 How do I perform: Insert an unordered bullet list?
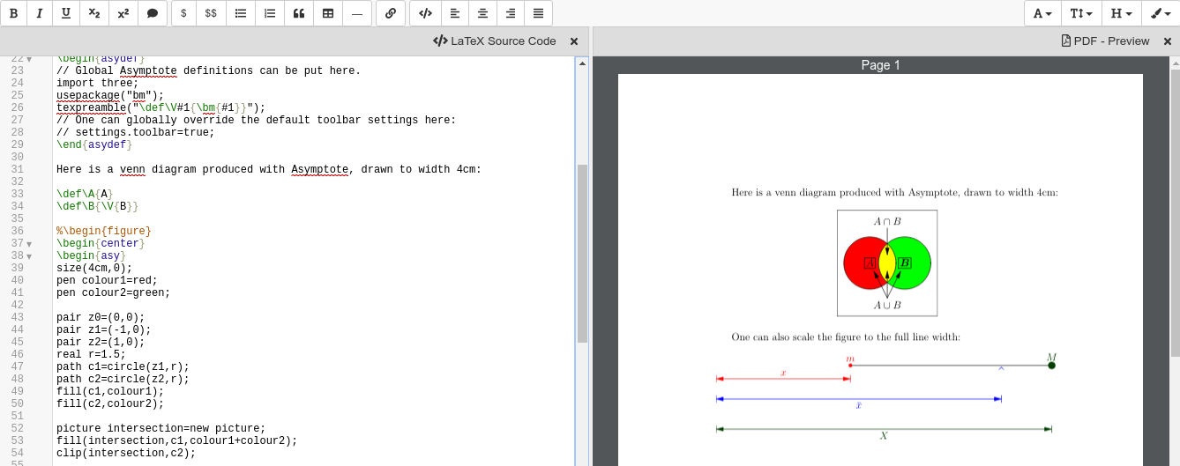[241, 13]
